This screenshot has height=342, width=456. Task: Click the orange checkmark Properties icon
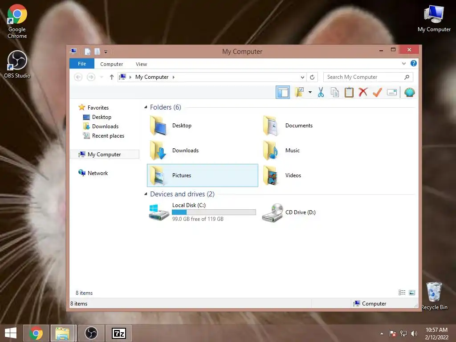377,92
